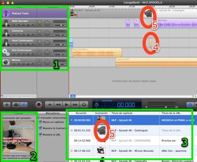Expand automation arrow on Conversa track
The image size is (197, 162).
pyautogui.click(x=33, y=35)
